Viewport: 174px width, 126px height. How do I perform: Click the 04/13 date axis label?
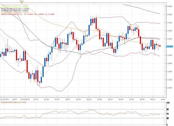(x=153, y=99)
